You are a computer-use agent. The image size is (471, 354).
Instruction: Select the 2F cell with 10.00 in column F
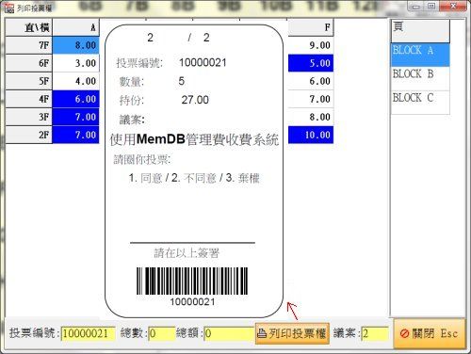[311, 135]
